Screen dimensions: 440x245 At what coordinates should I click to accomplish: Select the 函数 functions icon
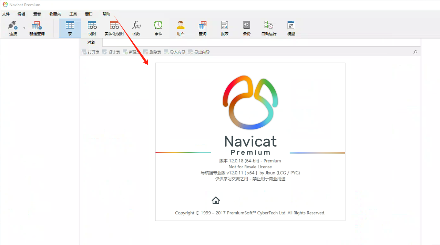[x=136, y=28]
